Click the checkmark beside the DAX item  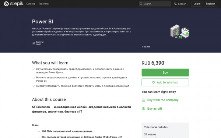(x=34, y=86)
